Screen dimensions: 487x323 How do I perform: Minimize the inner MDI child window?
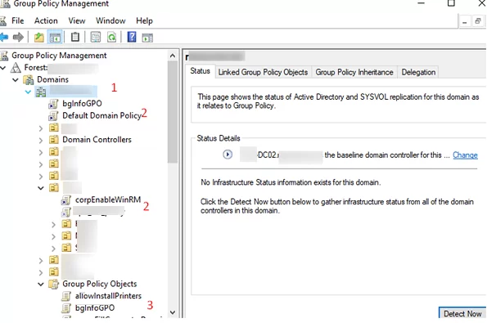coord(465,22)
